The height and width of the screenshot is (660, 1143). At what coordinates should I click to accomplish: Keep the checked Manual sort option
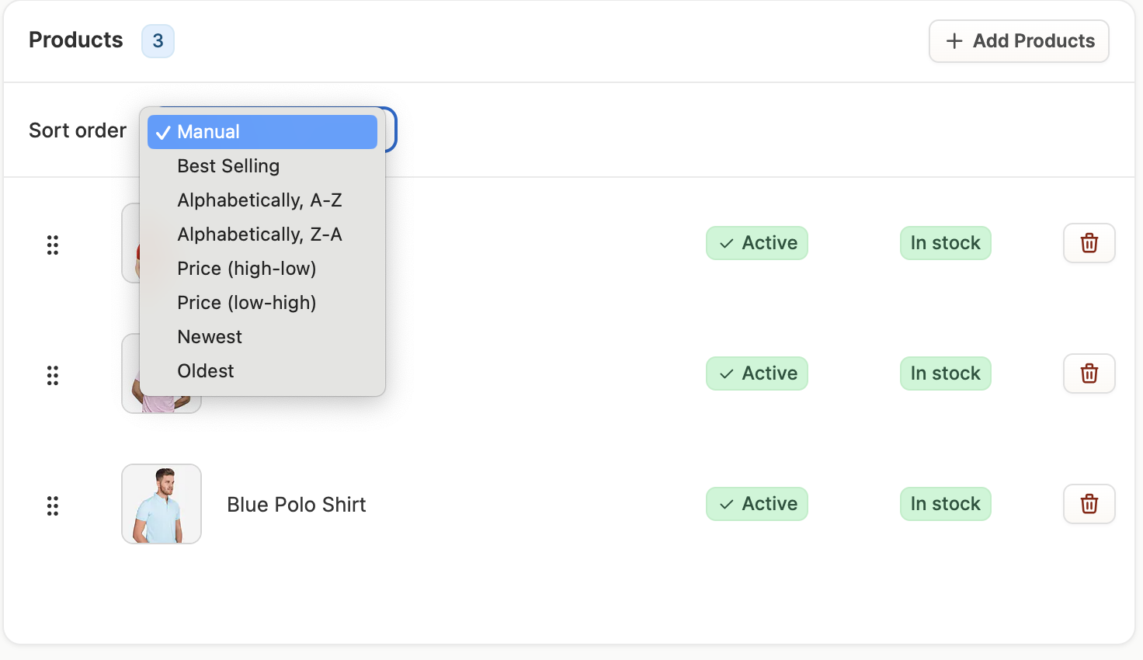262,132
